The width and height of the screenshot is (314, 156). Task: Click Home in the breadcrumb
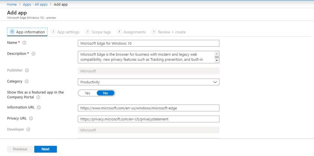pos(12,4)
